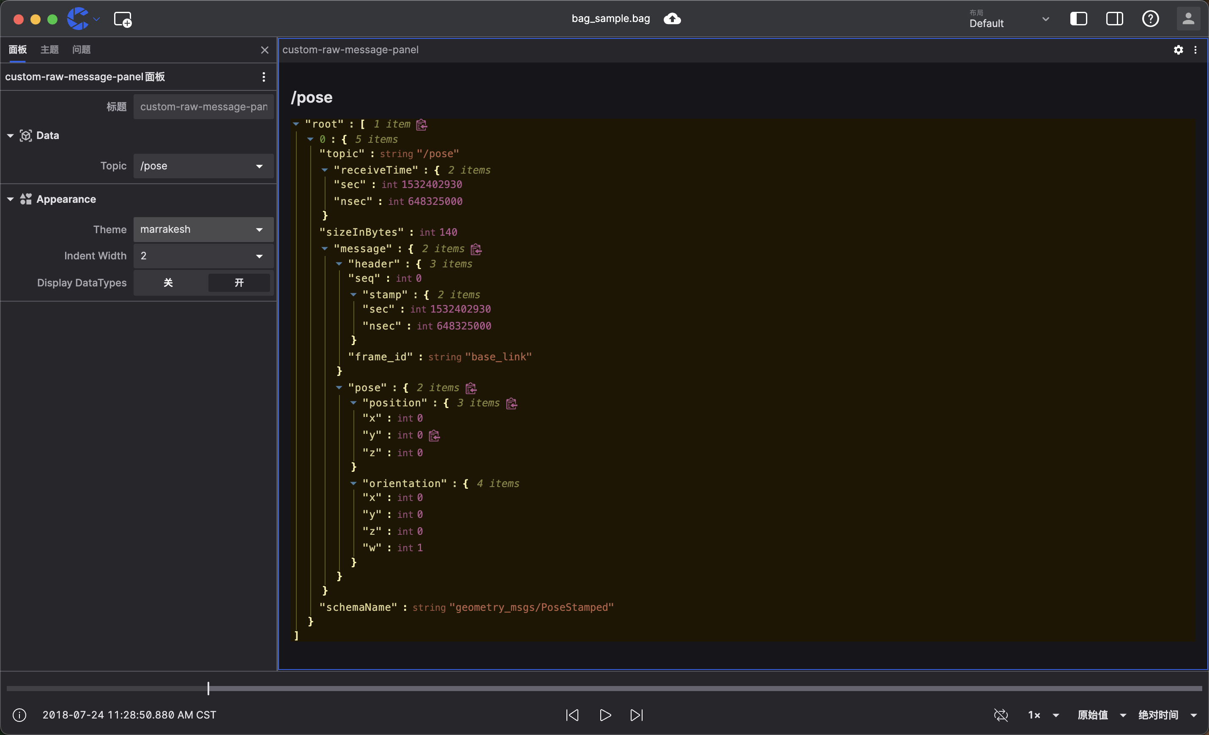Collapse the 0 index node
Screen dimensions: 1209x735
pos(310,139)
